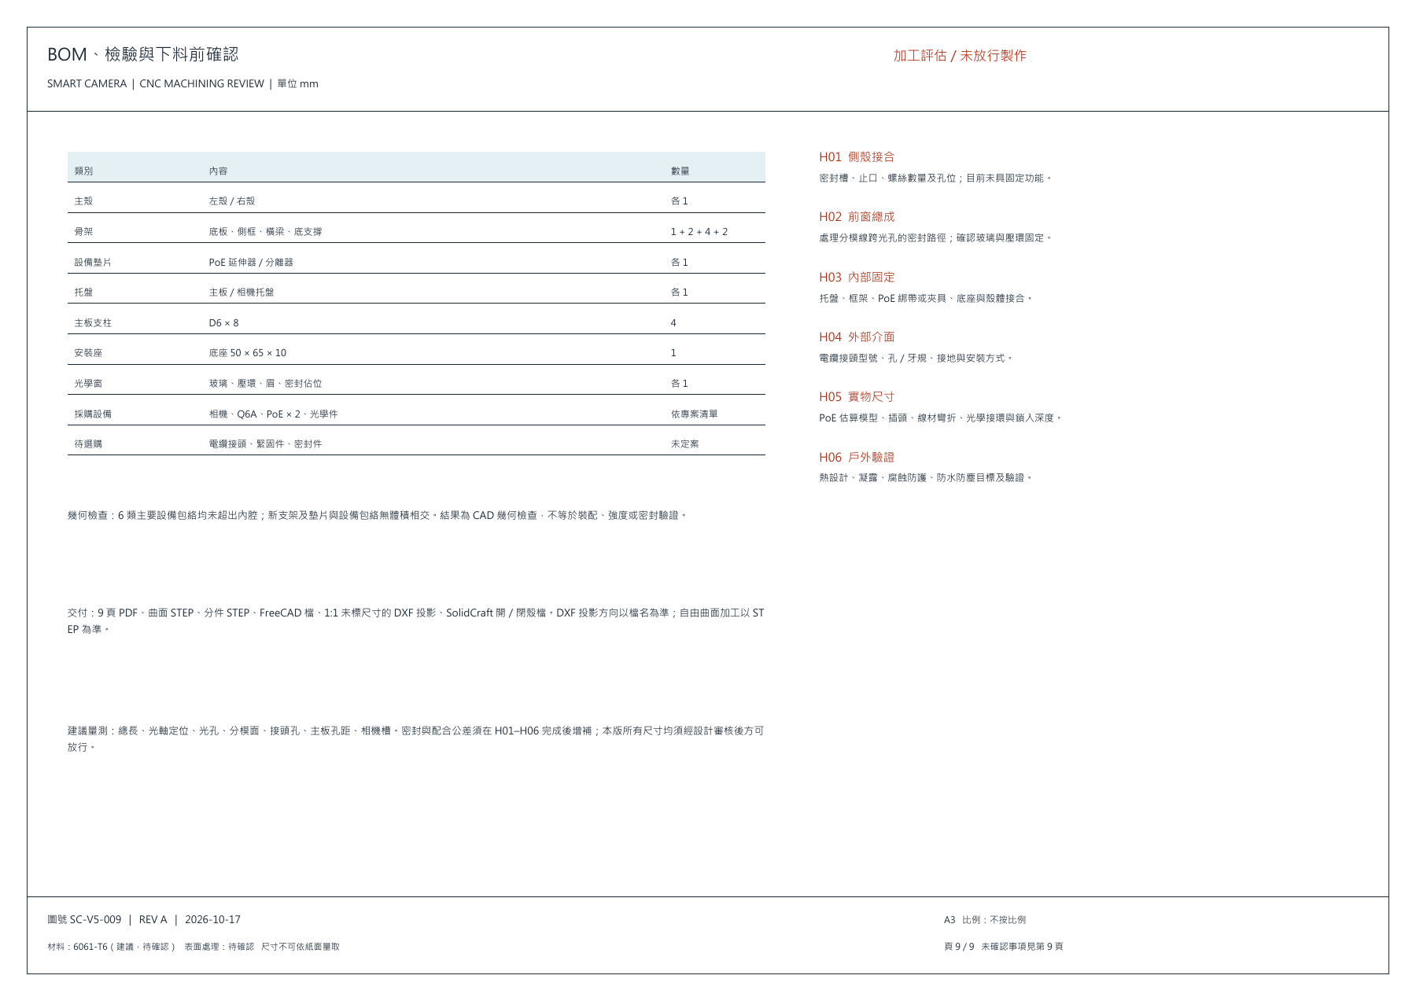Select 'PoE 延伸器 / 分離器' cell
Screen dimensions: 1416x1001
[x=251, y=262]
